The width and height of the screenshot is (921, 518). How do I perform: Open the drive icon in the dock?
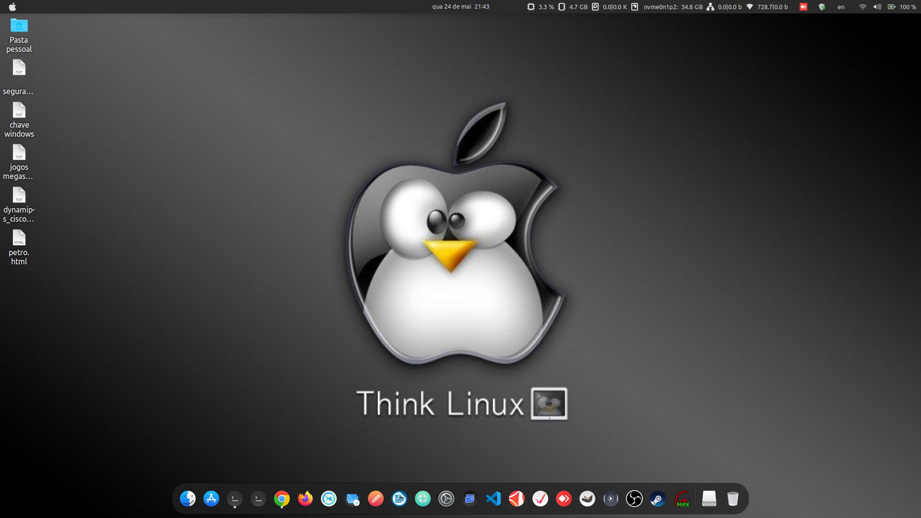709,499
